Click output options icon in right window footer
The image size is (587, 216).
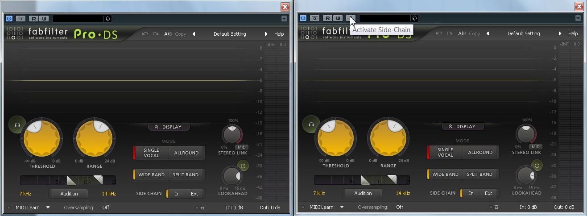click(x=496, y=207)
